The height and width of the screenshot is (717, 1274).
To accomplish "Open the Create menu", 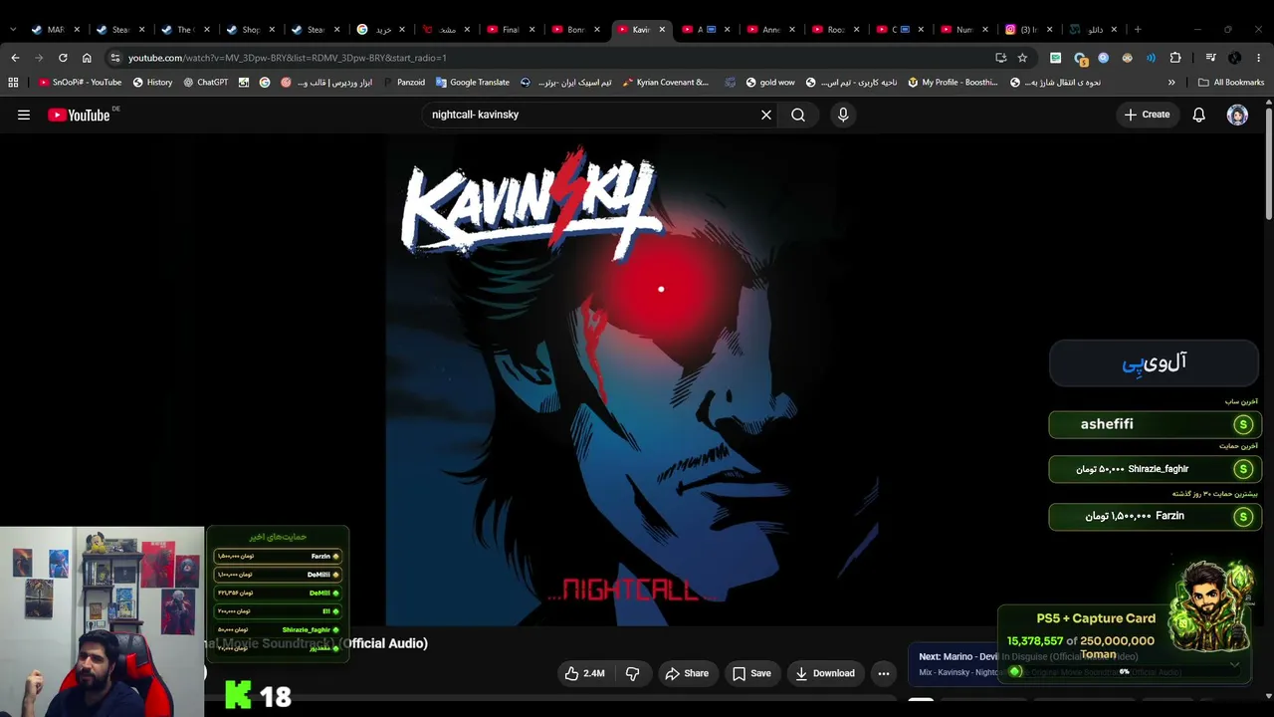I will [1147, 115].
